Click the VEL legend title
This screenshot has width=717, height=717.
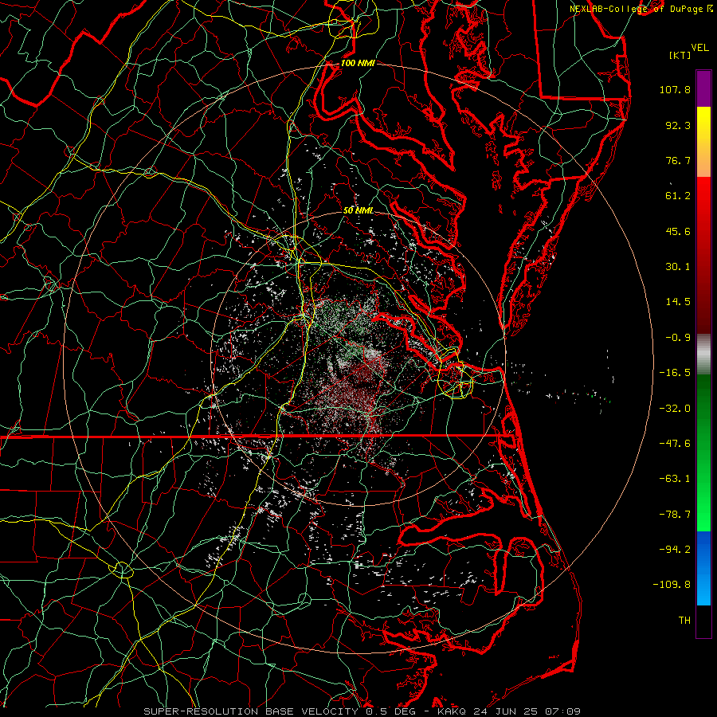coord(699,48)
